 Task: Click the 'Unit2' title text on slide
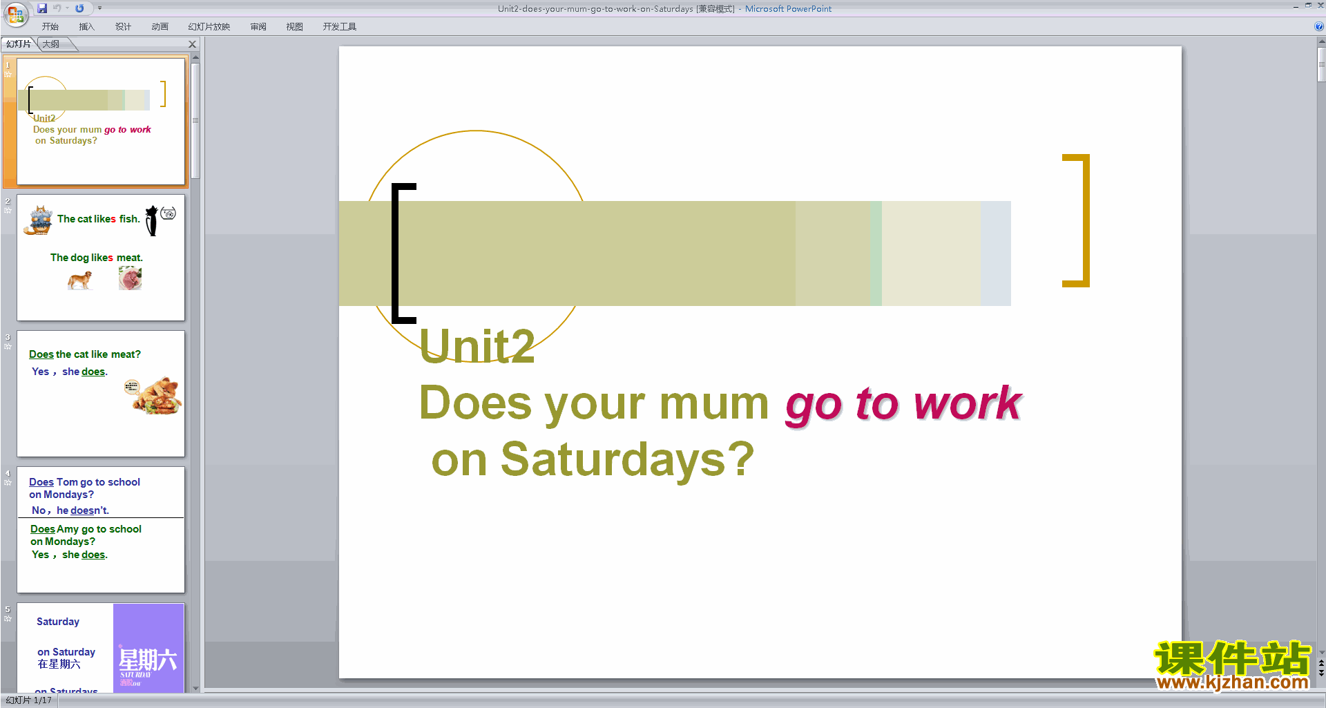click(x=477, y=346)
